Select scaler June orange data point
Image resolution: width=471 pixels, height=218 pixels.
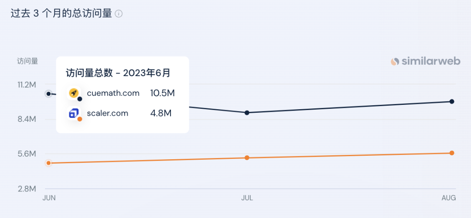coord(49,163)
